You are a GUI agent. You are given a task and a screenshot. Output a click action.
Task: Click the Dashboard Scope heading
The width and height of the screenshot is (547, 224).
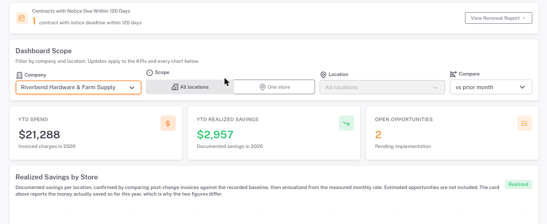(44, 51)
